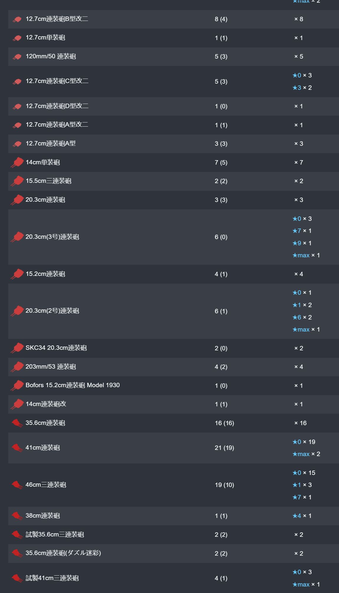The image size is (339, 593).
Task: Click the small gun icon next to 120mm/50 連装砲
Action: [x=17, y=57]
